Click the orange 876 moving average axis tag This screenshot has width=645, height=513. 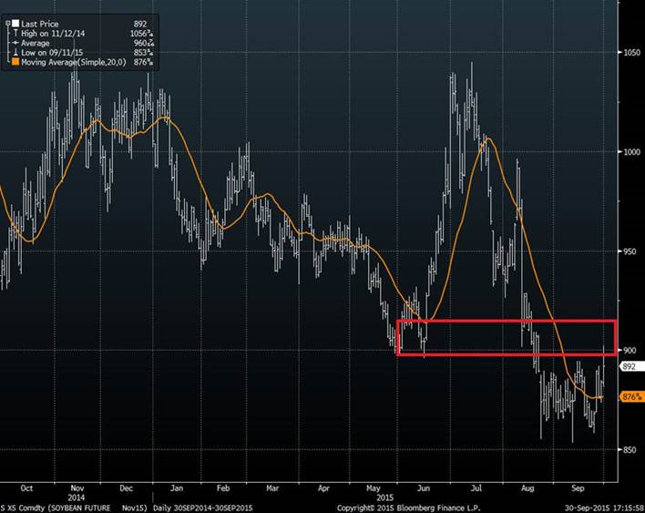coord(630,397)
